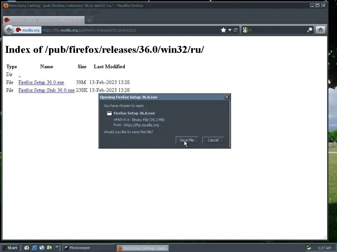Viewport: 337px width, 252px height.
Task: Click the executable file icon in dialog
Action: pos(109,113)
